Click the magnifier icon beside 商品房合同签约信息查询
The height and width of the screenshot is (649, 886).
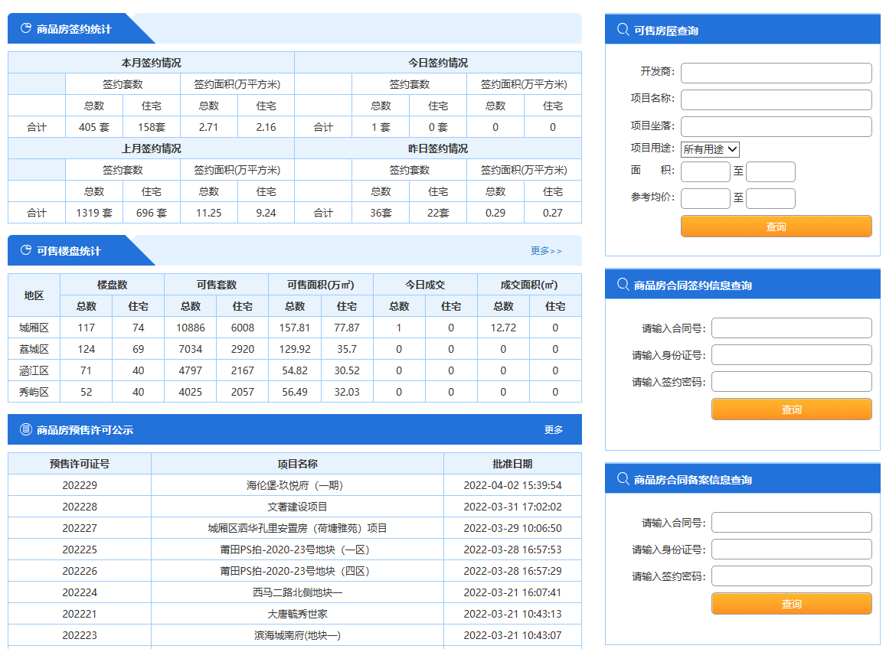pos(623,285)
